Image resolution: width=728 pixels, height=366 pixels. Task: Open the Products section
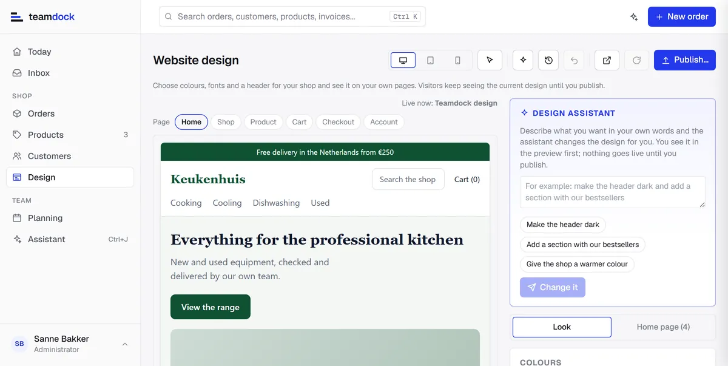click(x=70, y=135)
